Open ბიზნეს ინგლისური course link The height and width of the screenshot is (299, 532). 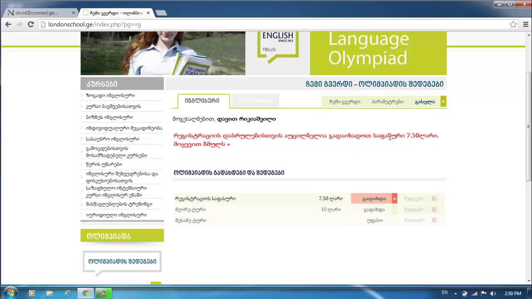109,117
